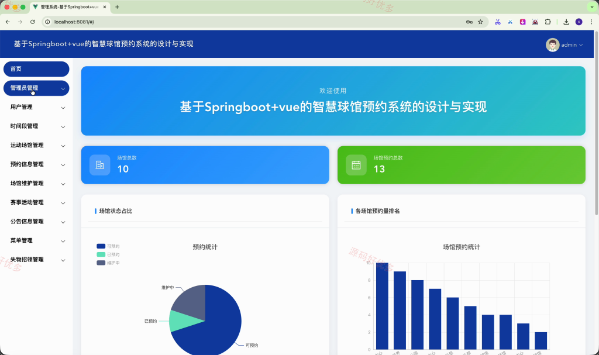599x355 pixels.
Task: Click the chevron beside 运动场馆管理
Action: point(63,146)
